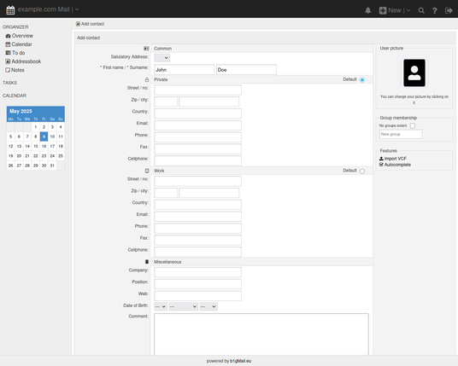Select the Private Default radio button

coord(362,80)
